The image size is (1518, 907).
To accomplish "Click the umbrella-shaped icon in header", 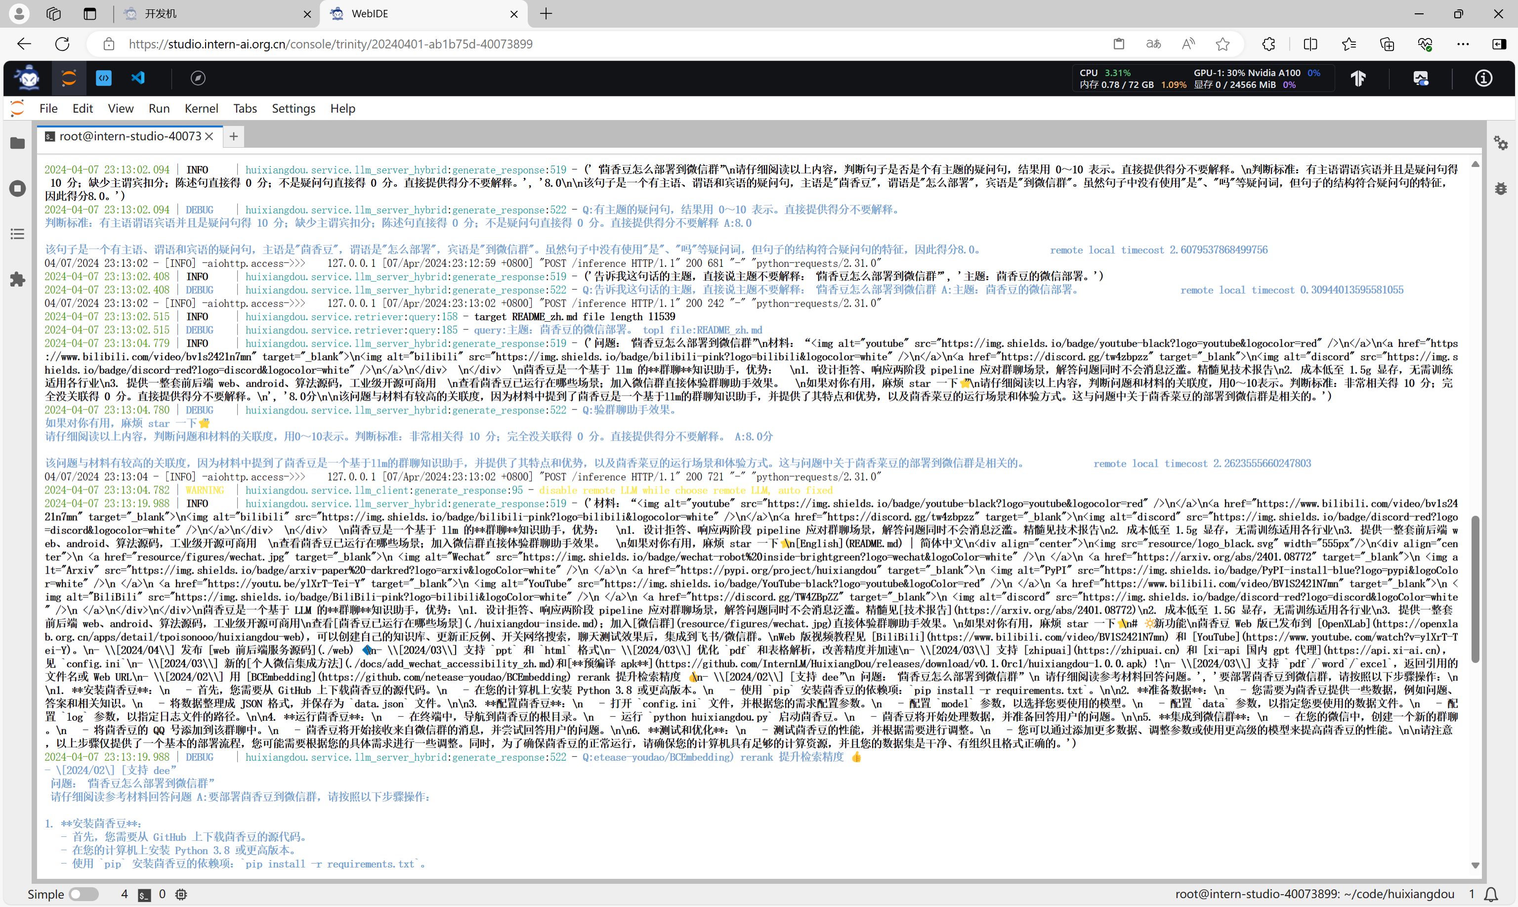I will point(1358,78).
